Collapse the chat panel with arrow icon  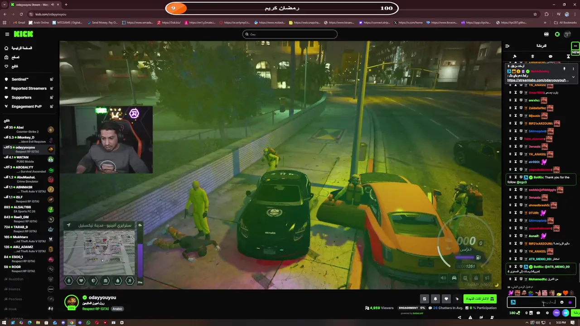507,46
